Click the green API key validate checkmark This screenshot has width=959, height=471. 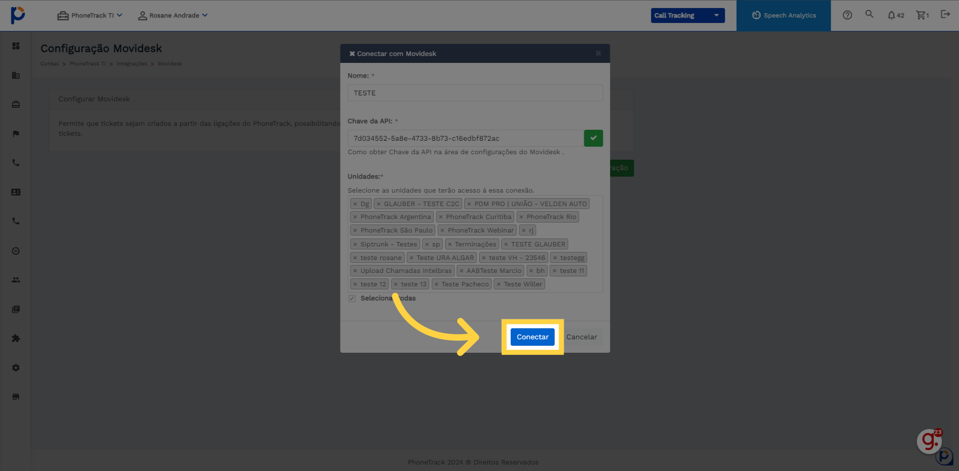click(x=593, y=138)
